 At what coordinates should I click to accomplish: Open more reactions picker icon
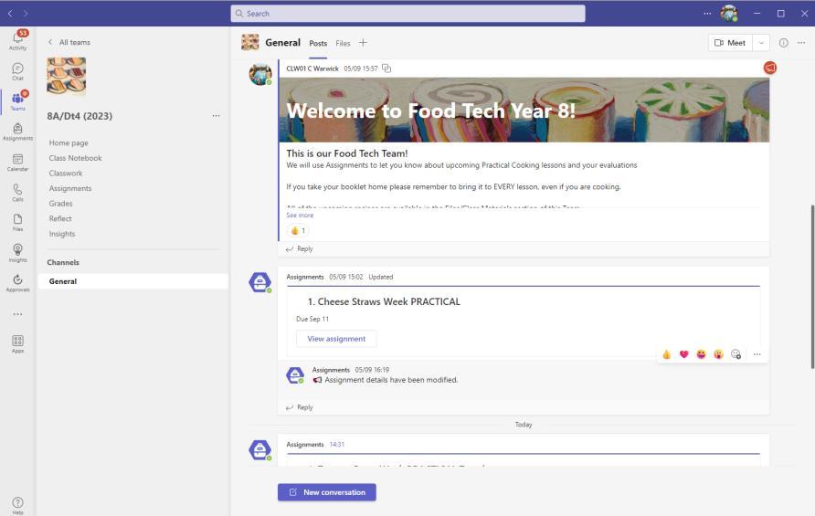click(736, 354)
